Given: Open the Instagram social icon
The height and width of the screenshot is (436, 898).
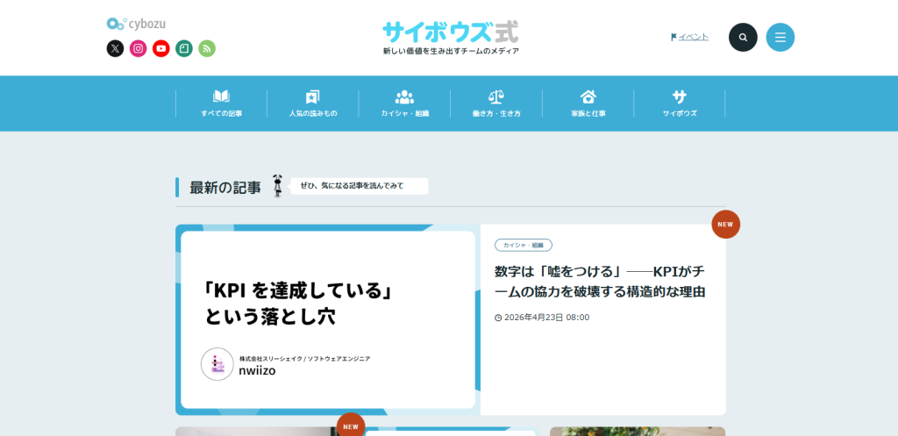Looking at the screenshot, I should 138,49.
